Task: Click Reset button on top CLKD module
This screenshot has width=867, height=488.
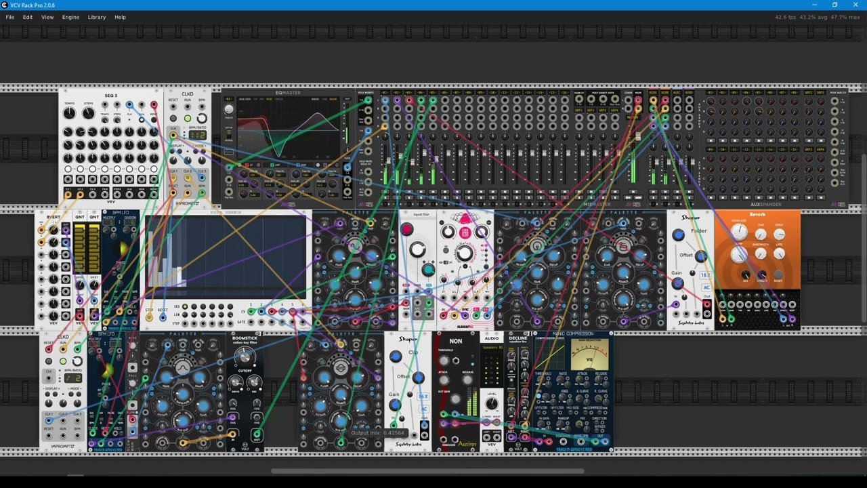Action: [x=173, y=119]
